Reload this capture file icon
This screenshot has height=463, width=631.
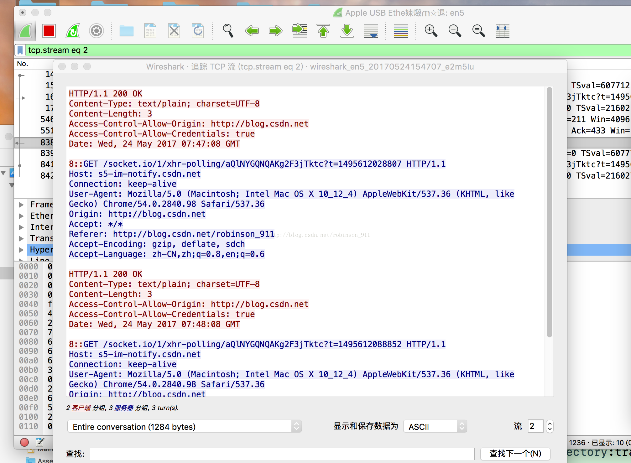coord(198,31)
